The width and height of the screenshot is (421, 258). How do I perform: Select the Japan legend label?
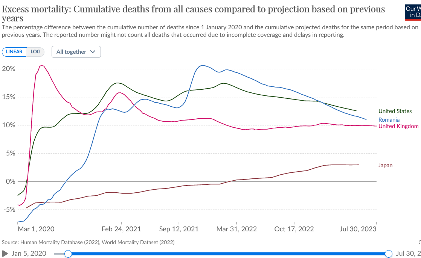click(x=385, y=165)
